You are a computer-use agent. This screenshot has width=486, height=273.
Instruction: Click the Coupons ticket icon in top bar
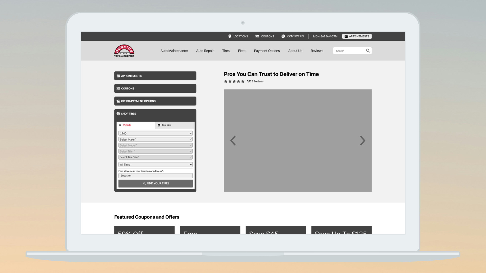pos(257,36)
